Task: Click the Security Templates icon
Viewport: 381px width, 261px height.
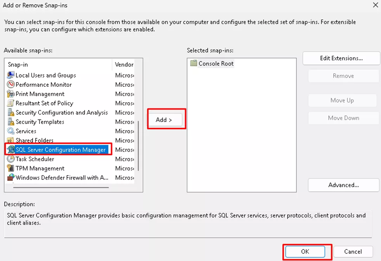Action: (x=11, y=122)
